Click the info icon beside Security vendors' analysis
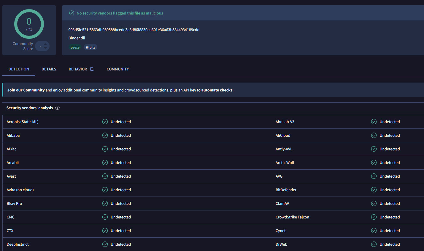Viewport: 424px width, 251px height. click(58, 108)
